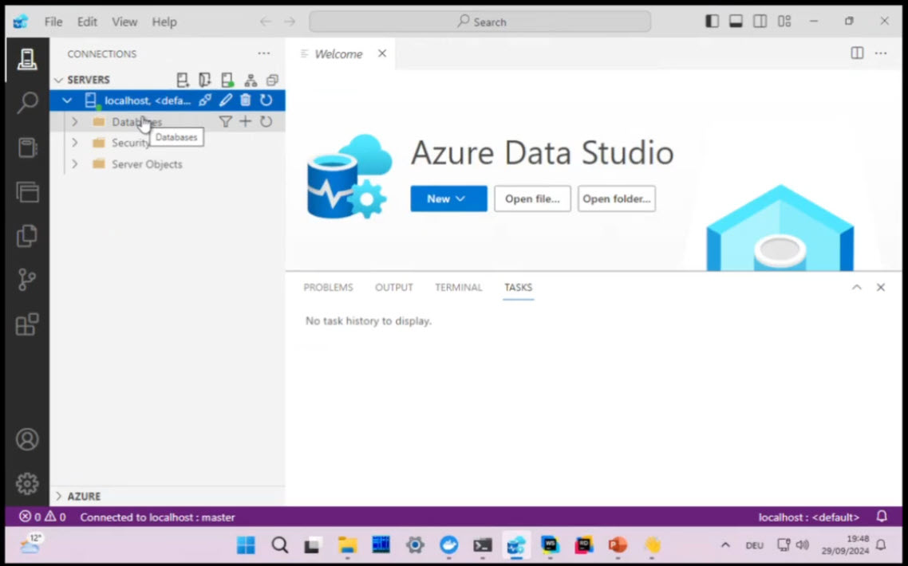Disconnect the localhost server via plug icon

click(205, 100)
